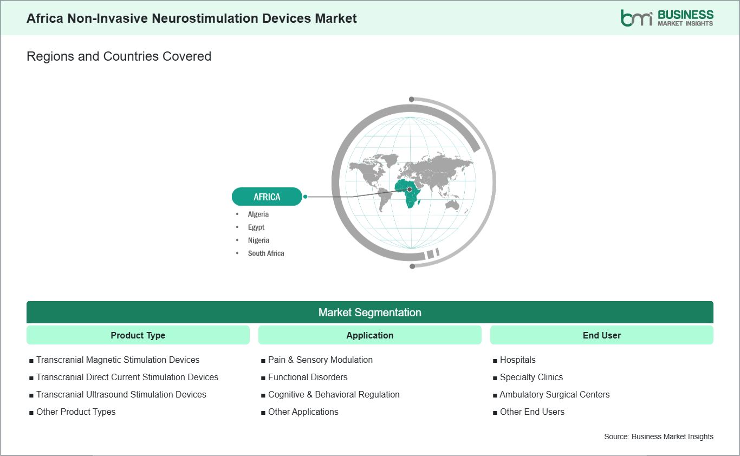Click the Regions and Countries Covered heading
The image size is (740, 456).
[119, 56]
